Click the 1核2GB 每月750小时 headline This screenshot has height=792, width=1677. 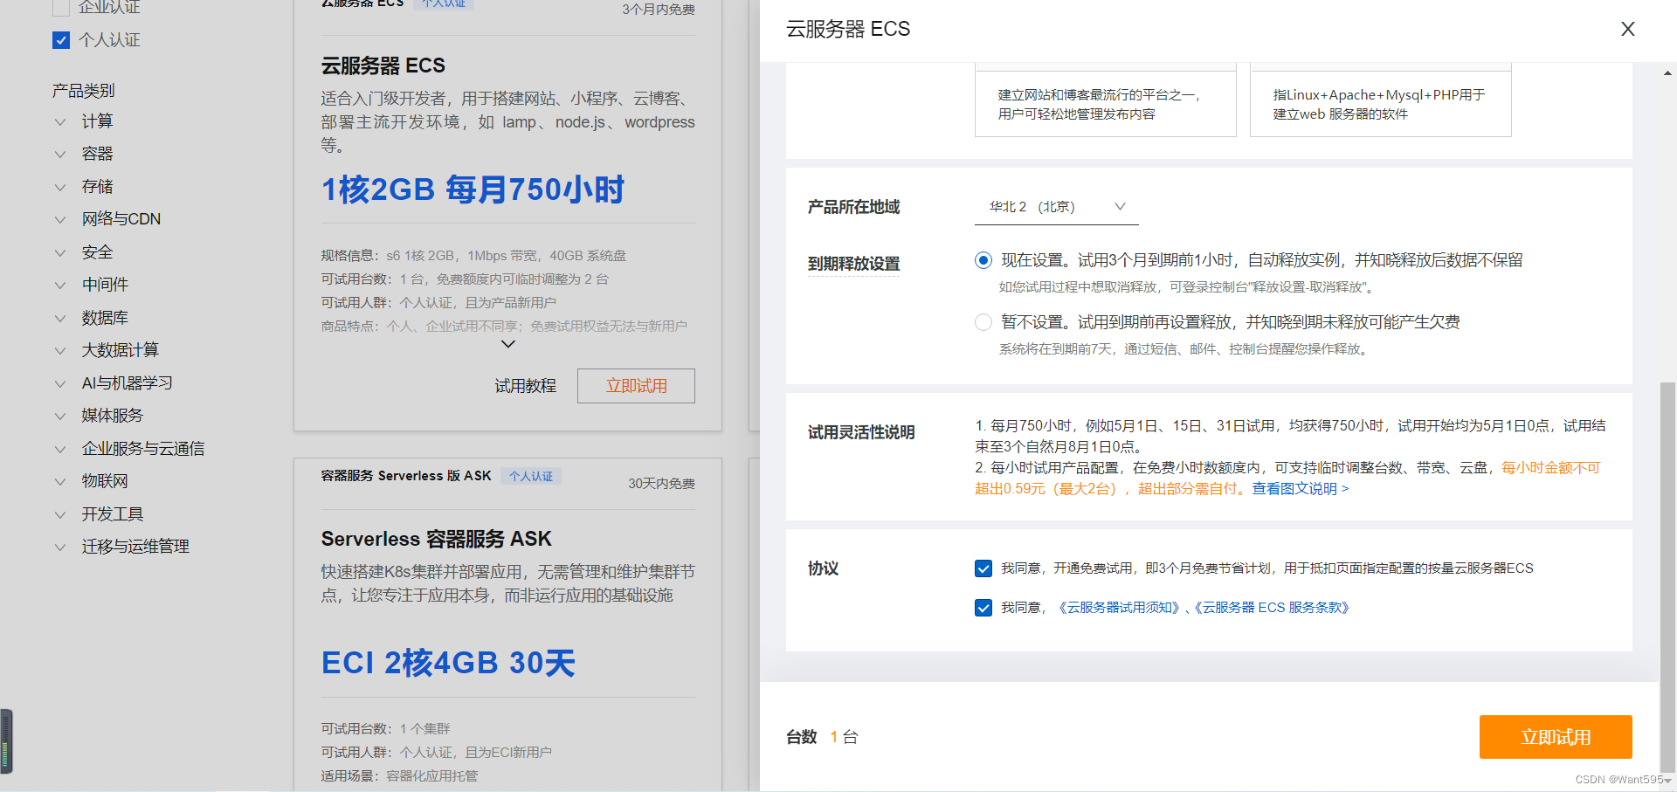coord(473,189)
